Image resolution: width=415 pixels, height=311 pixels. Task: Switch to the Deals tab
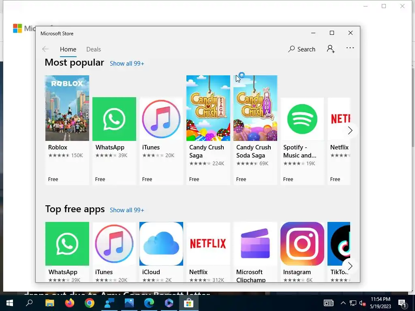click(x=94, y=49)
